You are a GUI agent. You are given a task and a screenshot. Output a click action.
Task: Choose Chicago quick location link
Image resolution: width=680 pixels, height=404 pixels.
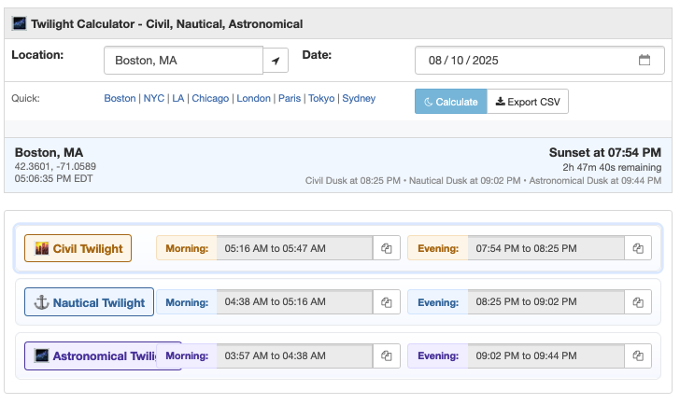click(210, 98)
